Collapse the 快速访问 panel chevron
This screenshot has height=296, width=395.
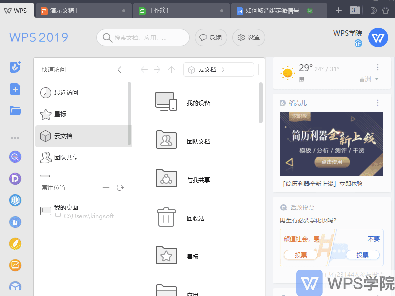[120, 70]
